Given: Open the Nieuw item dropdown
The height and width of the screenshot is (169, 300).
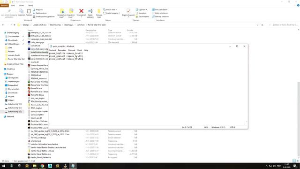Looking at the screenshot, I should point(110,9).
